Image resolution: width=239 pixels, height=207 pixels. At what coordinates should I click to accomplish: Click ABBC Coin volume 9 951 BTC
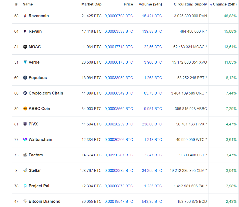click(153, 109)
